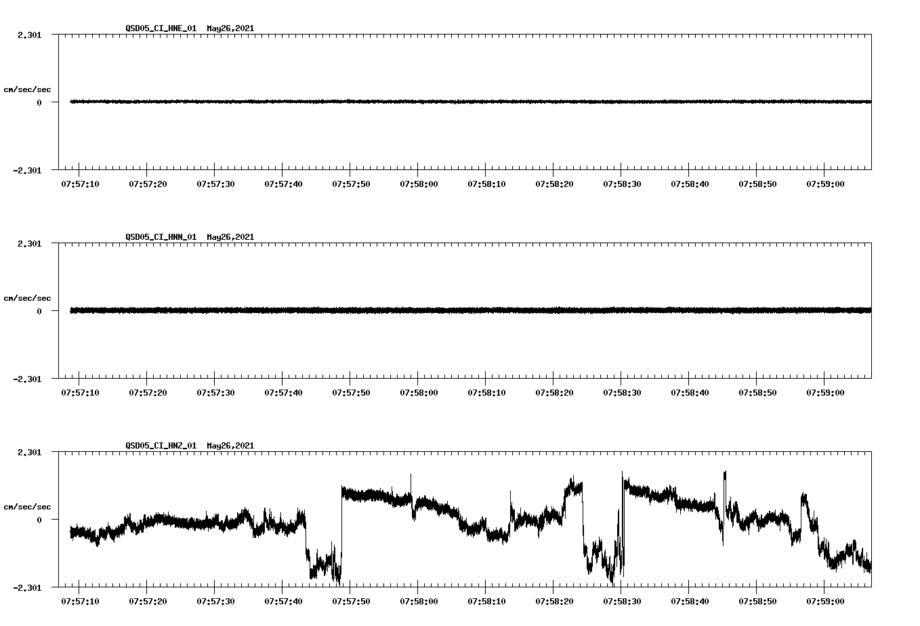Click the peak near 07:58:20 on the HNZ trace

tap(571, 485)
